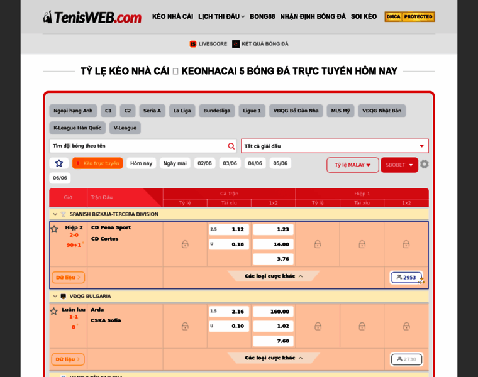The image size is (478, 377).
Task: Click the 2953 viewers badge
Action: tap(407, 278)
